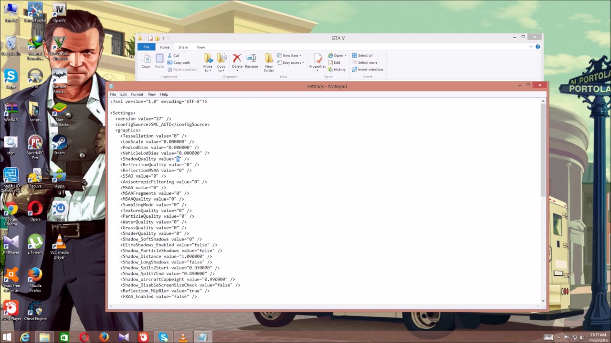The image size is (611, 343).
Task: Select scripts folder on desktop
Action: tap(35, 112)
